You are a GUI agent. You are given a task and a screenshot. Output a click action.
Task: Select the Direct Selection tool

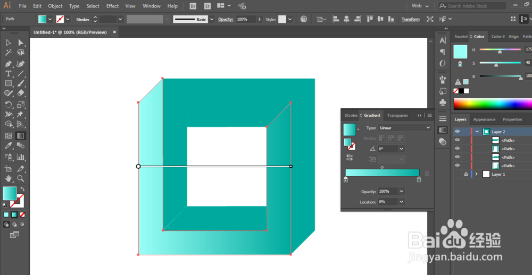21,42
